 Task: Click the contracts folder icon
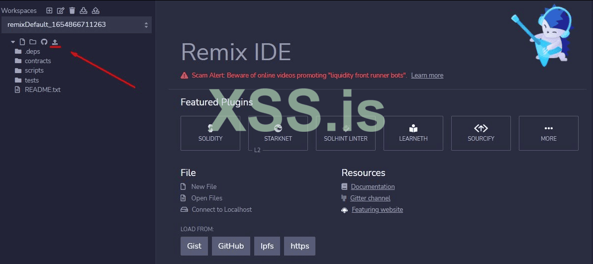pyautogui.click(x=18, y=61)
